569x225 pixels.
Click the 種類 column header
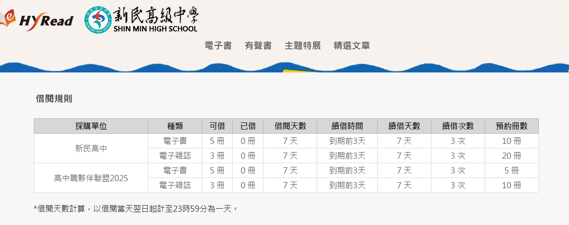175,126
